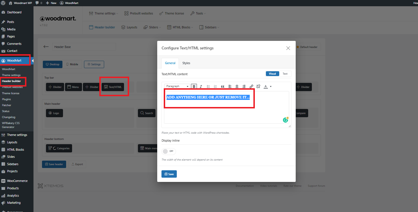Apply the text color A button

click(x=266, y=87)
